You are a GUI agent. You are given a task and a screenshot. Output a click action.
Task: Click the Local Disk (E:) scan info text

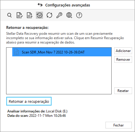(x=57, y=111)
